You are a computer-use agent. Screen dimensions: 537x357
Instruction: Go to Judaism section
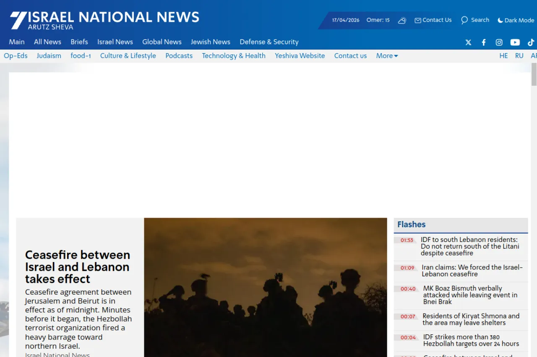(49, 56)
